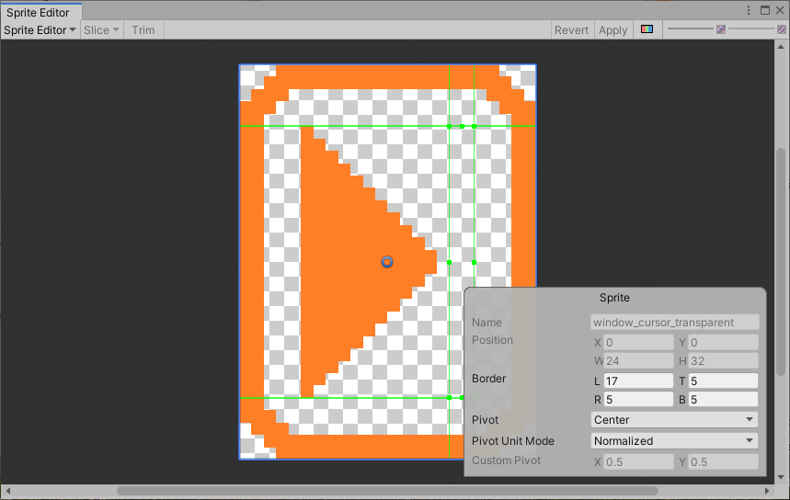Click the Position X field

tap(638, 343)
